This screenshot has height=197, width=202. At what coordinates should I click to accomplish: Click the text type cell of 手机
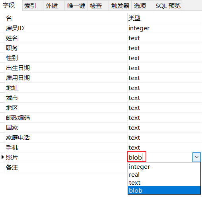pos(164,147)
